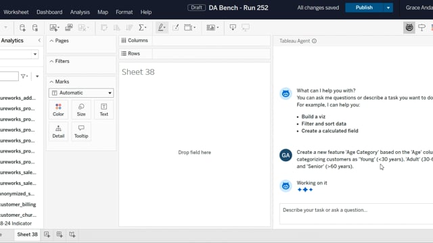The width and height of the screenshot is (433, 243).
Task: Click the Color card in Marks
Action: (x=58, y=109)
